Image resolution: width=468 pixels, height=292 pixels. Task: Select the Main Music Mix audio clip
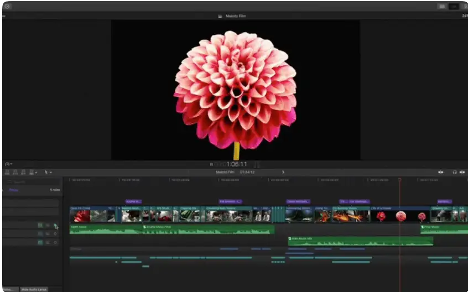pyautogui.click(x=360, y=241)
